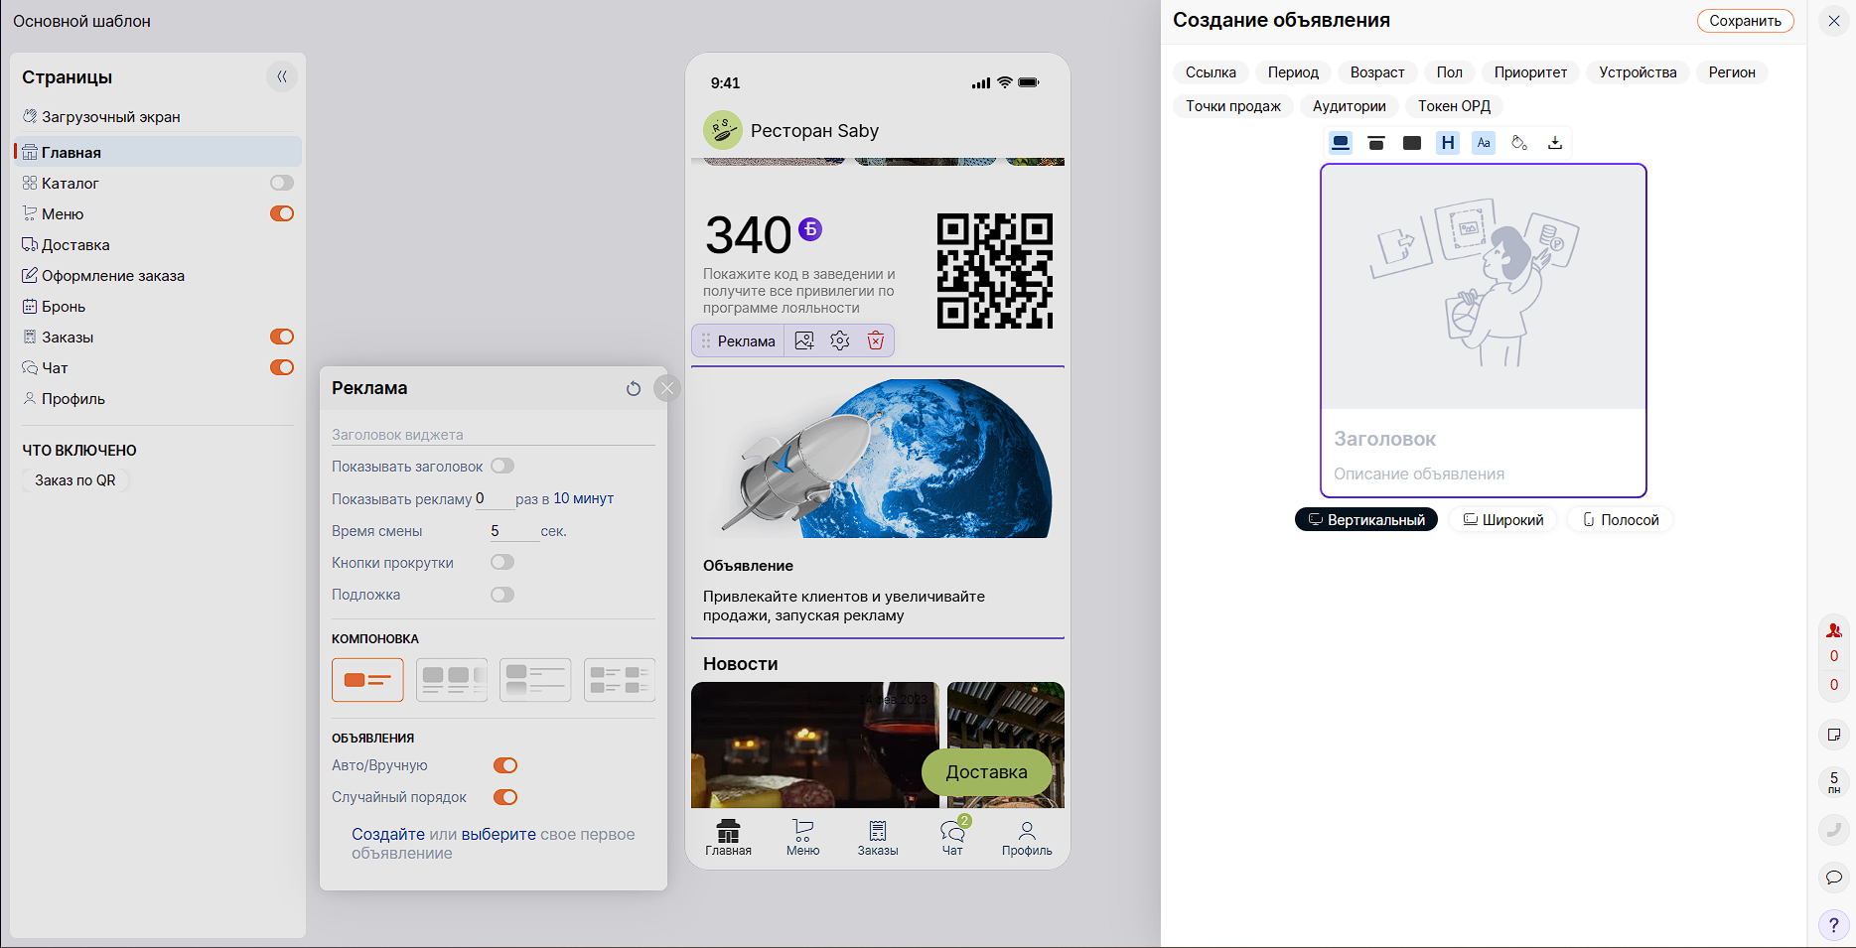Select the second multi-card carousel layout

tap(452, 680)
